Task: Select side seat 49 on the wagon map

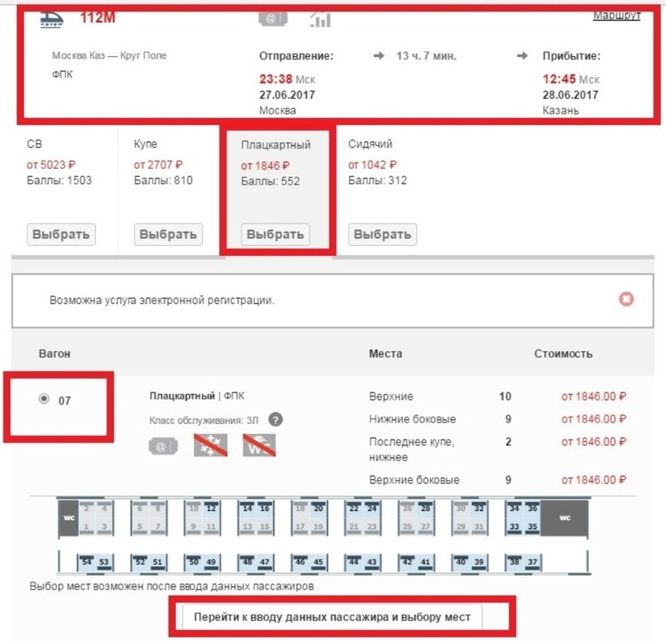Action: pyautogui.click(x=211, y=562)
